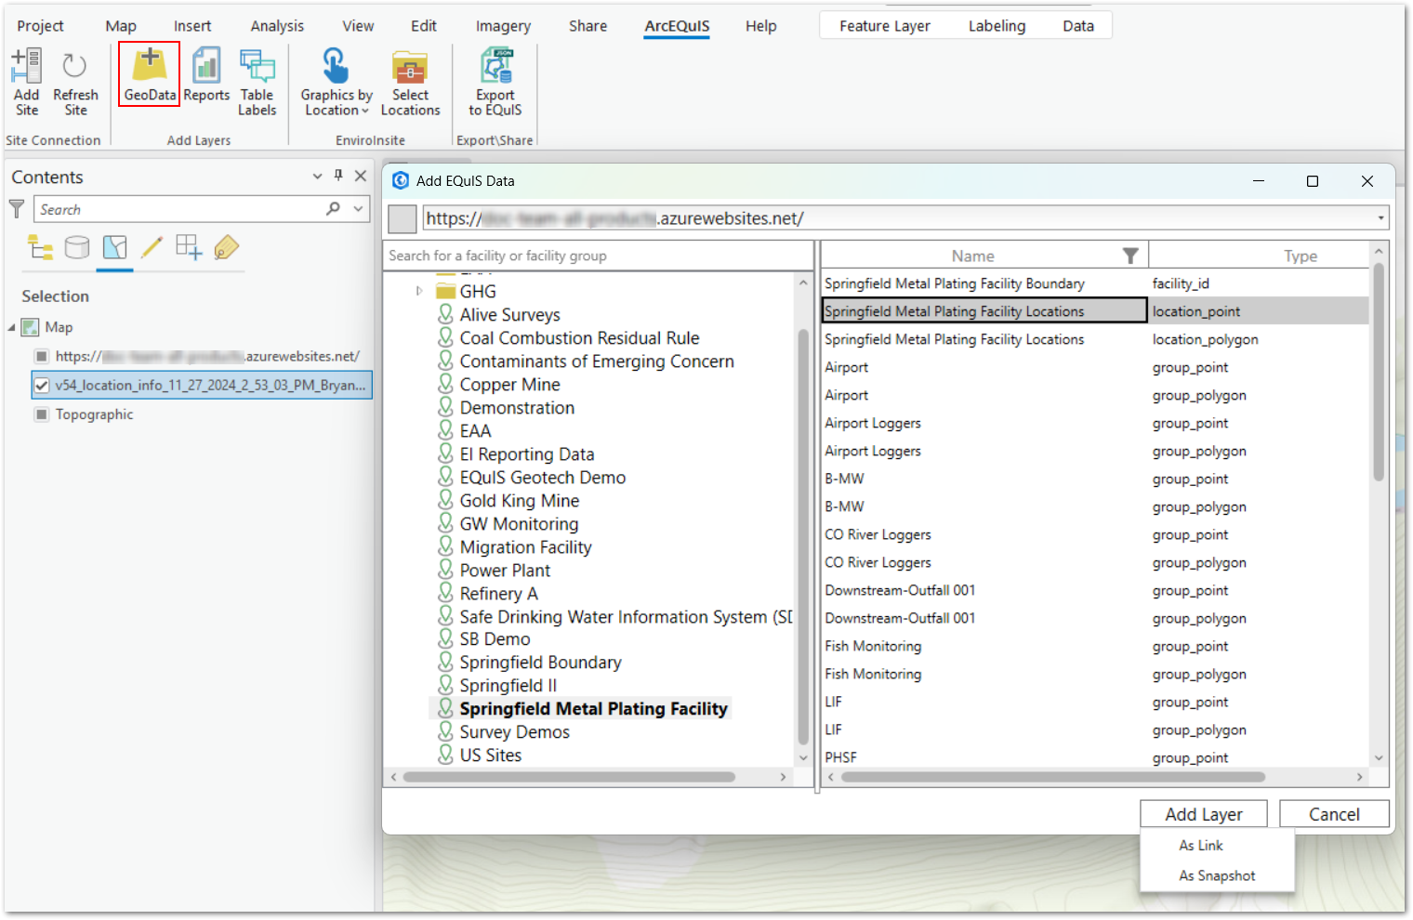
Task: Click the Add EQuIS Data title icon
Action: [401, 180]
